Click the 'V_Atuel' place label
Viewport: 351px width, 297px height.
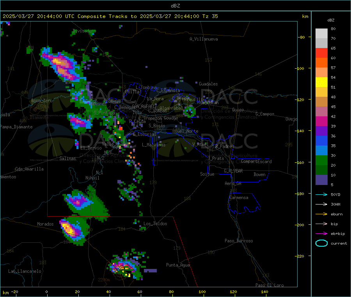click(200, 144)
